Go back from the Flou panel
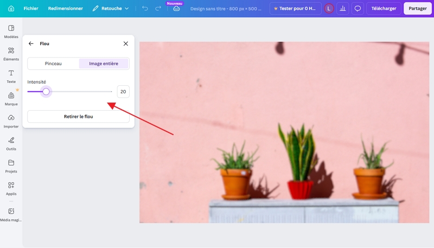This screenshot has width=434, height=248. 31,43
